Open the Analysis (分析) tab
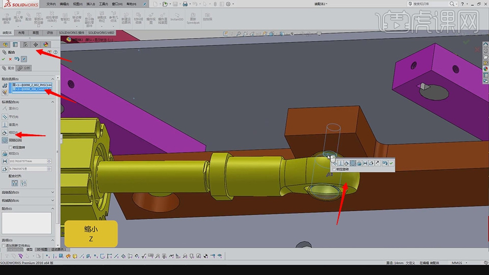The image size is (489, 275). (24, 68)
